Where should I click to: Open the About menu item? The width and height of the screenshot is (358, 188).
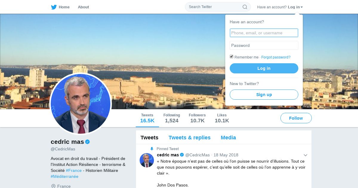(83, 7)
